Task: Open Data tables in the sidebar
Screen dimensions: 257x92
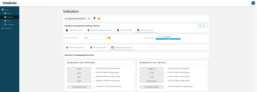Action: coord(10,25)
